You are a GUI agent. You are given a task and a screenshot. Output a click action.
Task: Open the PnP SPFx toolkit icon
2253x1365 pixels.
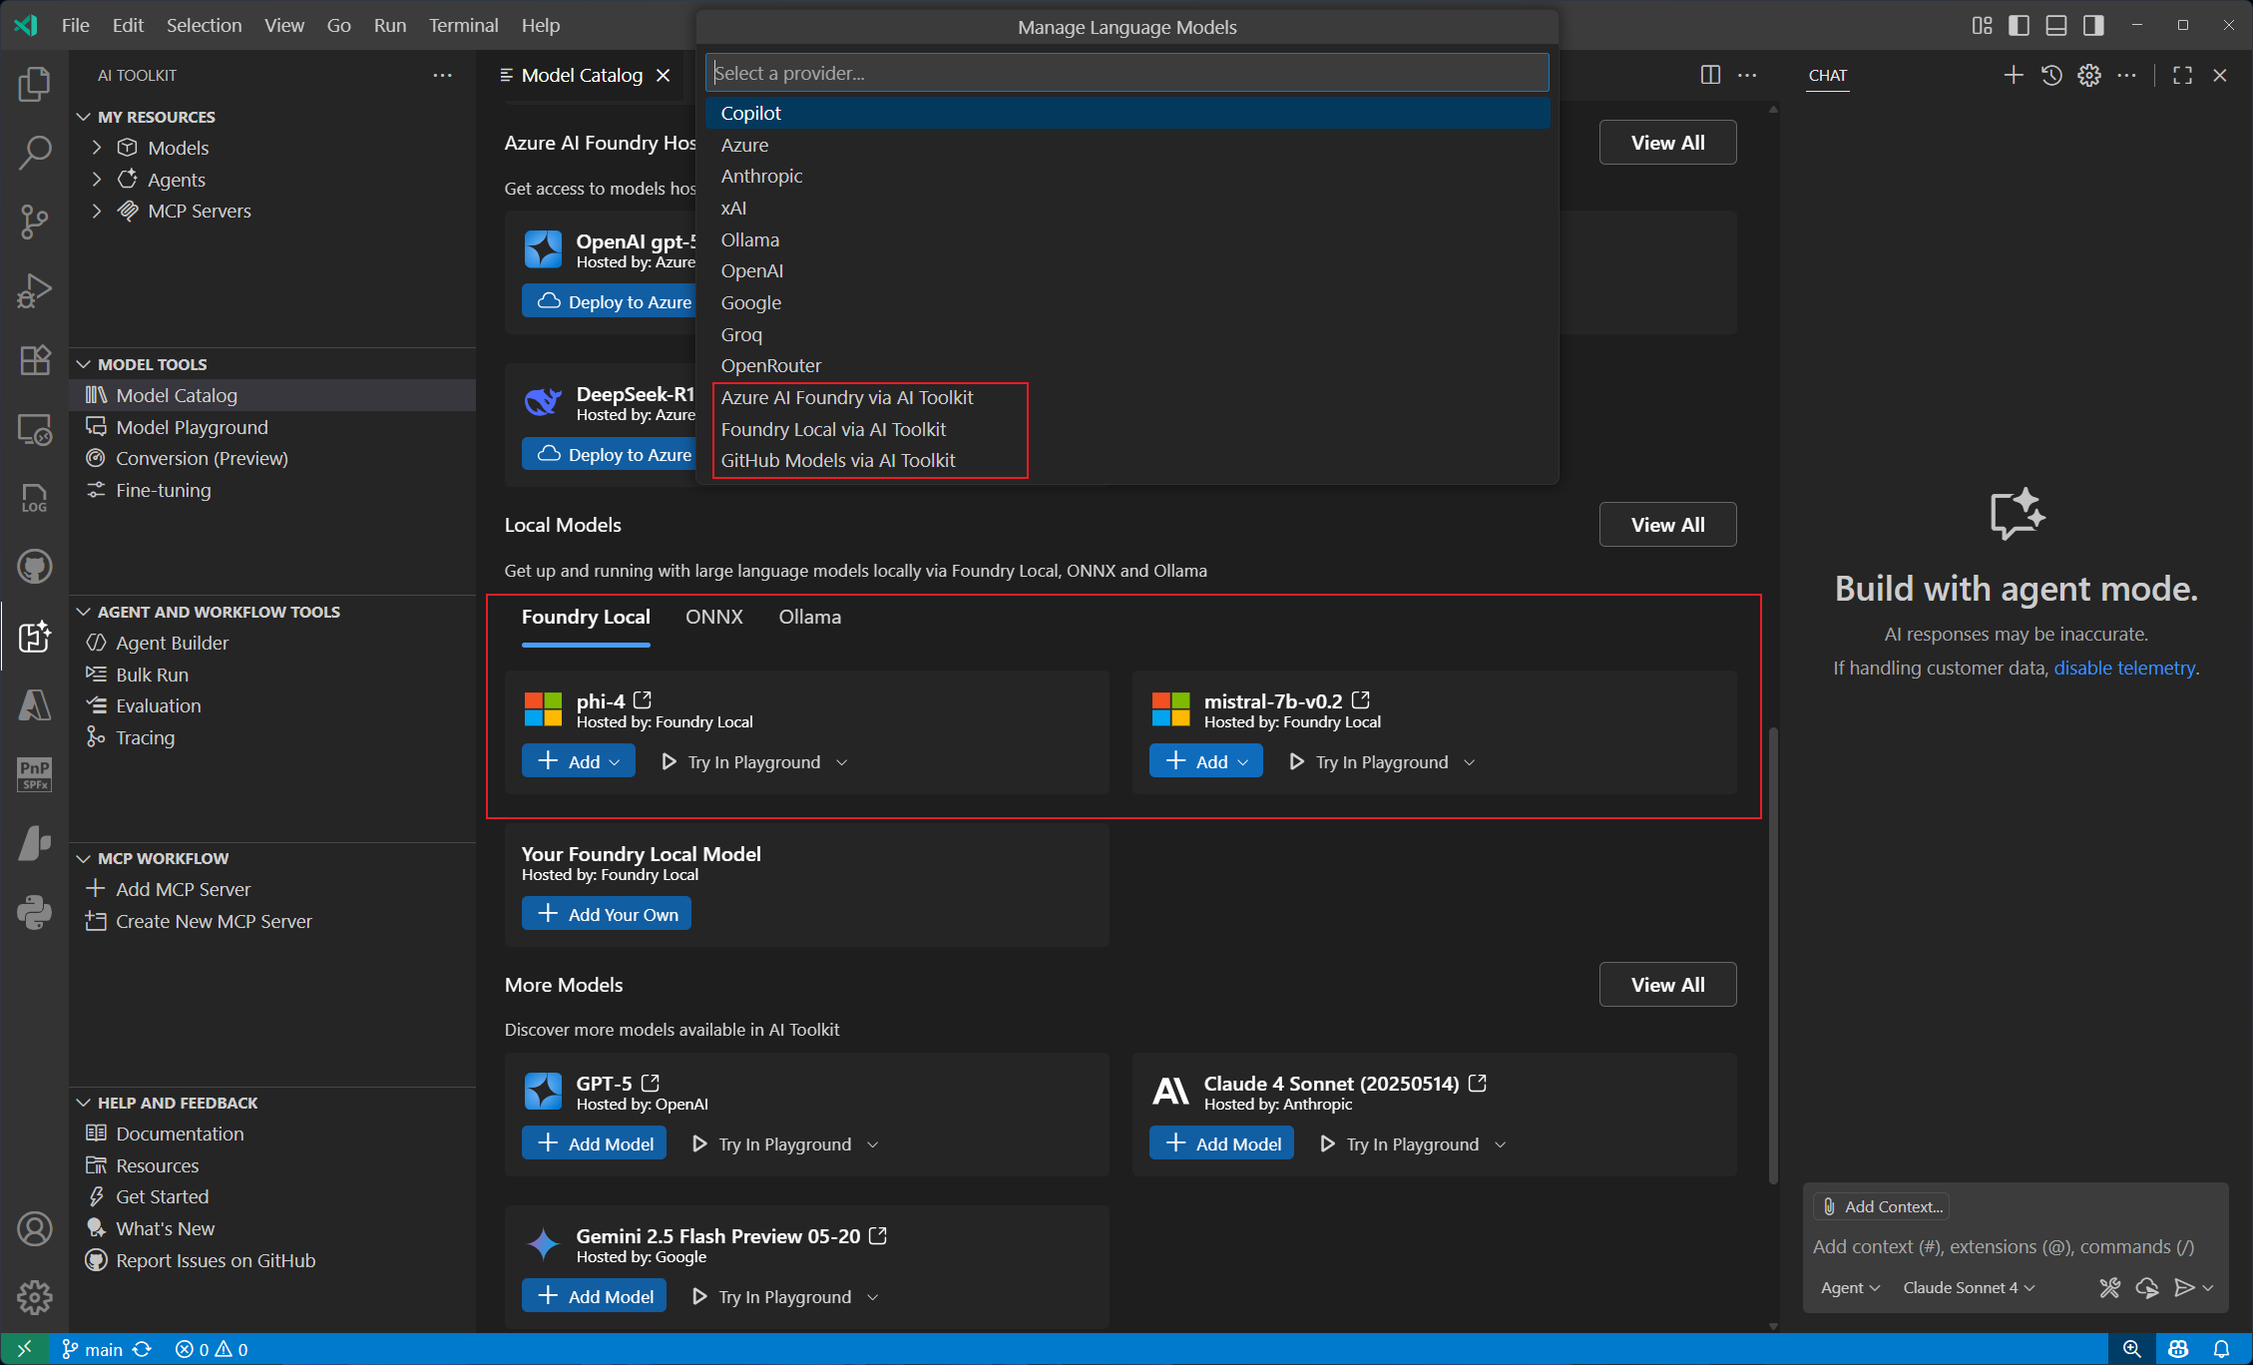pyautogui.click(x=35, y=773)
